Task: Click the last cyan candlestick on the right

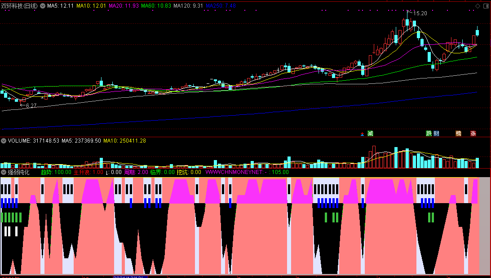Action: tap(478, 32)
